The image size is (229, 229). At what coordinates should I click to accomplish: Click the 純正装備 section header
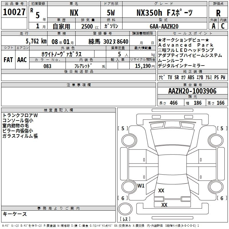tap(192, 71)
